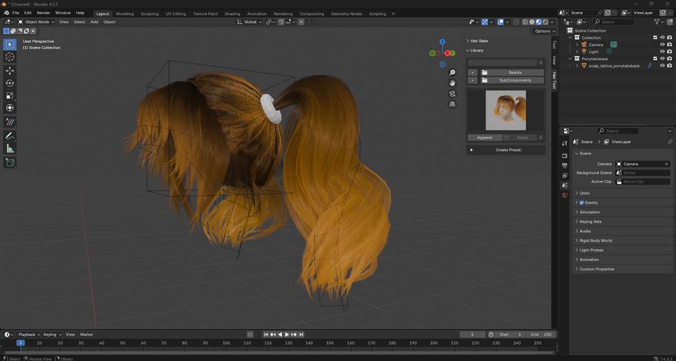Click the zoom view magnifier icon
676x361 pixels.
pyautogui.click(x=452, y=72)
